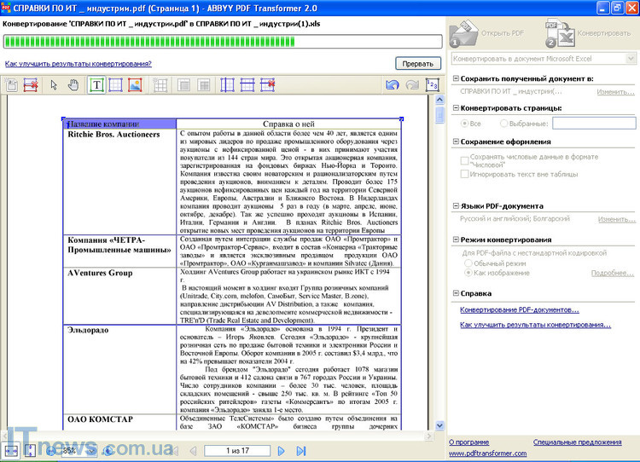Click the zoom out icon beside 85%
The image size is (640, 462).
point(50,451)
